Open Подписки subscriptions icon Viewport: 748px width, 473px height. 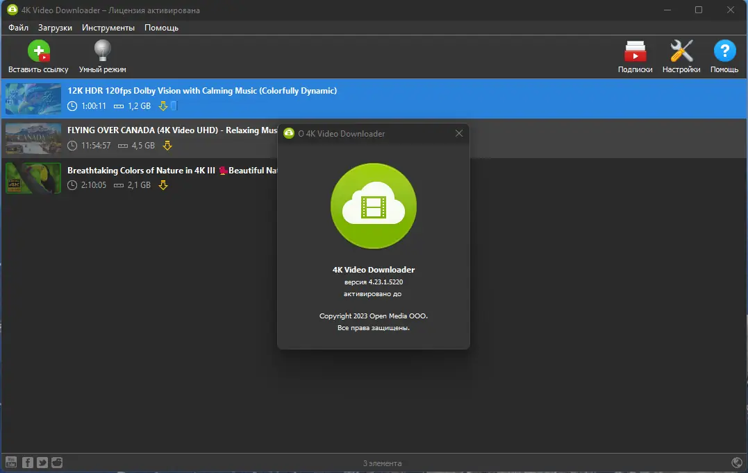(635, 51)
